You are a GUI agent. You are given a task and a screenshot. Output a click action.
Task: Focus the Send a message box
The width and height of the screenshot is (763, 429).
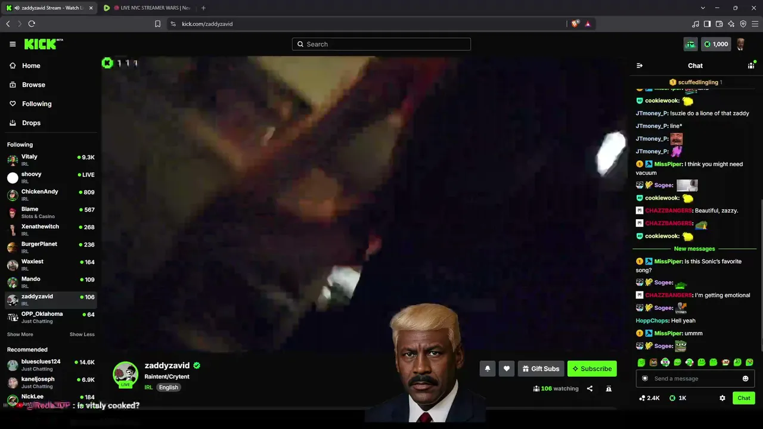695,378
